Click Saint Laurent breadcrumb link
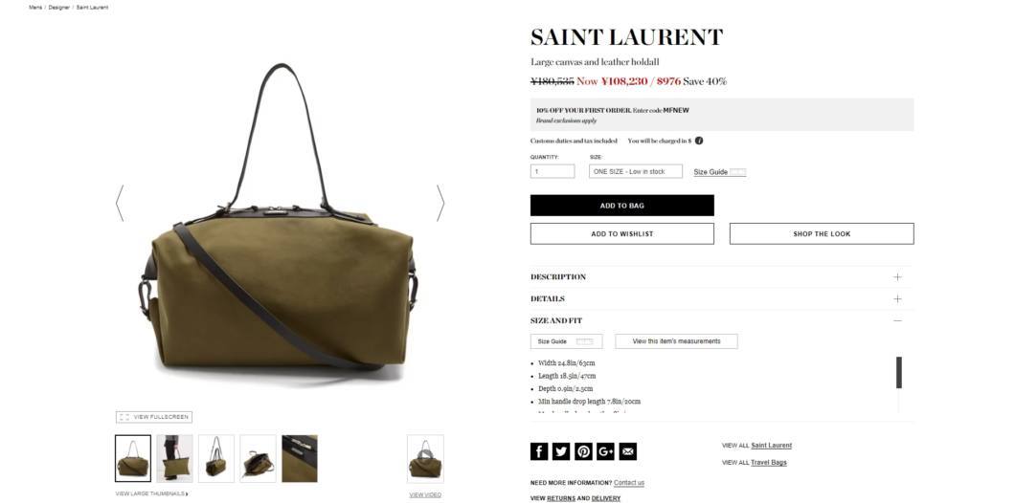Viewport: 1015px width, 503px height. click(x=93, y=7)
